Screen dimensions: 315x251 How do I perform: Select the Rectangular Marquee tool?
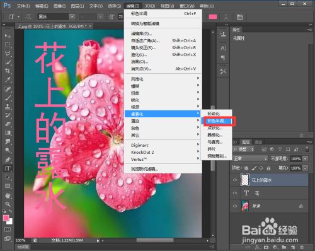point(8,45)
